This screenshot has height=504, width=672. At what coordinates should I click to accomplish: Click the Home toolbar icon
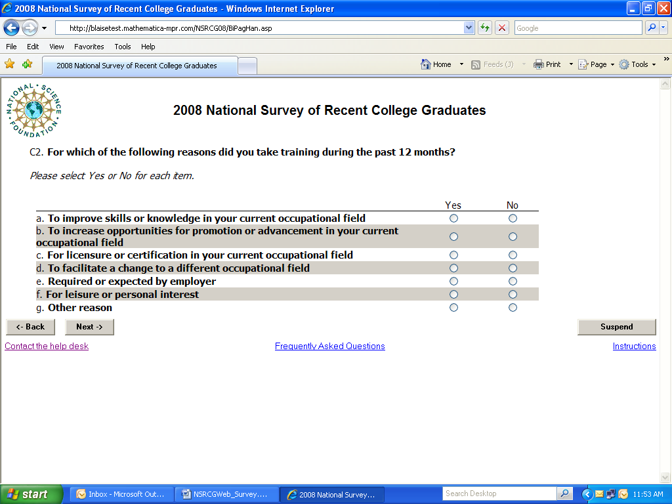pos(436,64)
